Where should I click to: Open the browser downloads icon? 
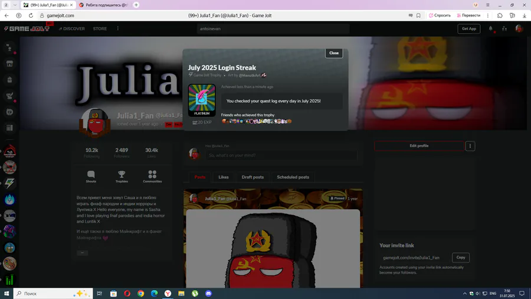point(525,15)
